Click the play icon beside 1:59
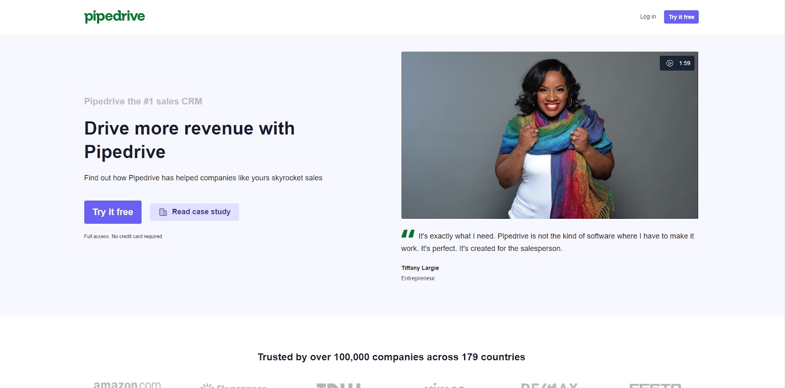This screenshot has height=388, width=785. pyautogui.click(x=670, y=63)
